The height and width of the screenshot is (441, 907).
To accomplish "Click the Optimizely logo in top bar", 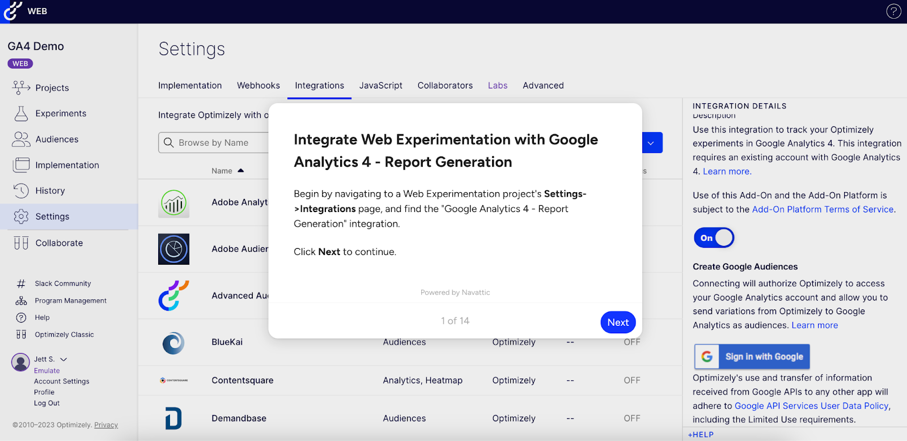I will 12,11.
